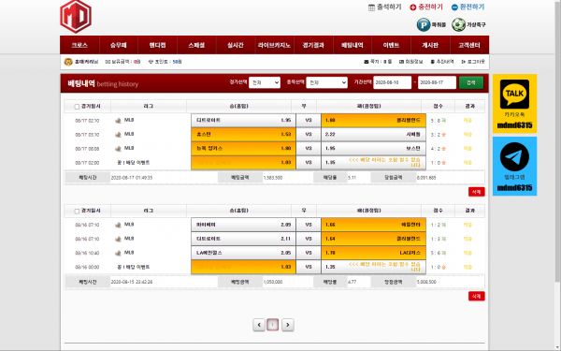Click start date field 2020-08-10
Viewport: 561px width, 351px height.
tap(392, 82)
